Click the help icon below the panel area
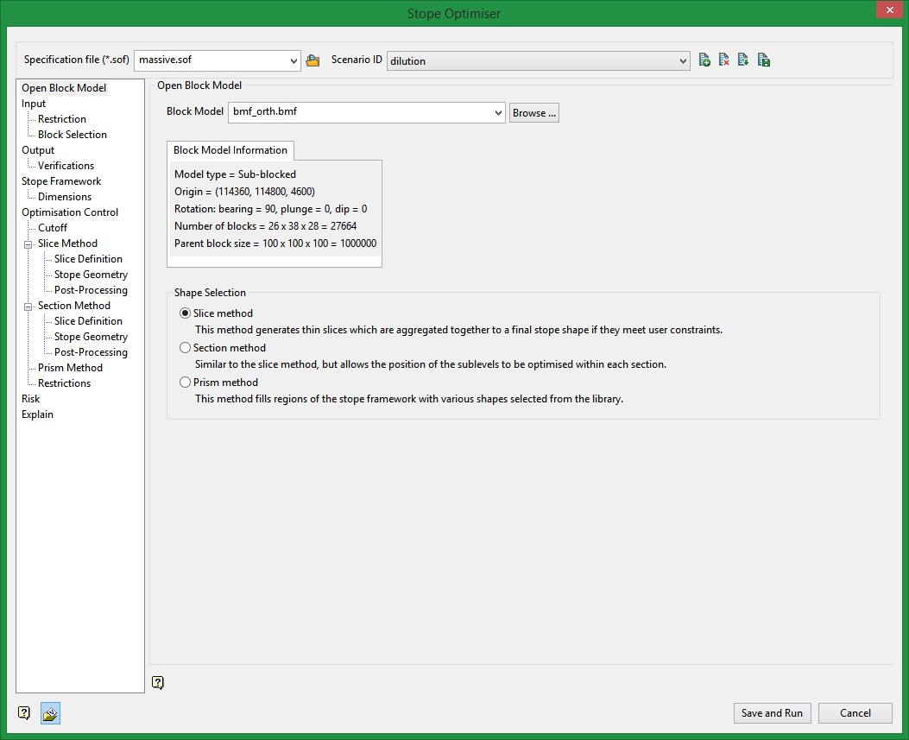The height and width of the screenshot is (740, 909). click(157, 682)
